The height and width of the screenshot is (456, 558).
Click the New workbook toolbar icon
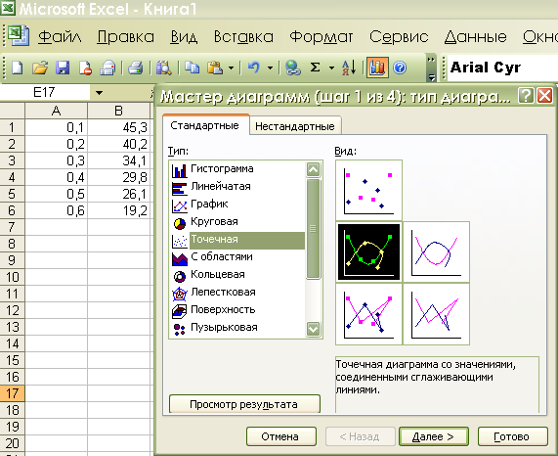[x=18, y=68]
